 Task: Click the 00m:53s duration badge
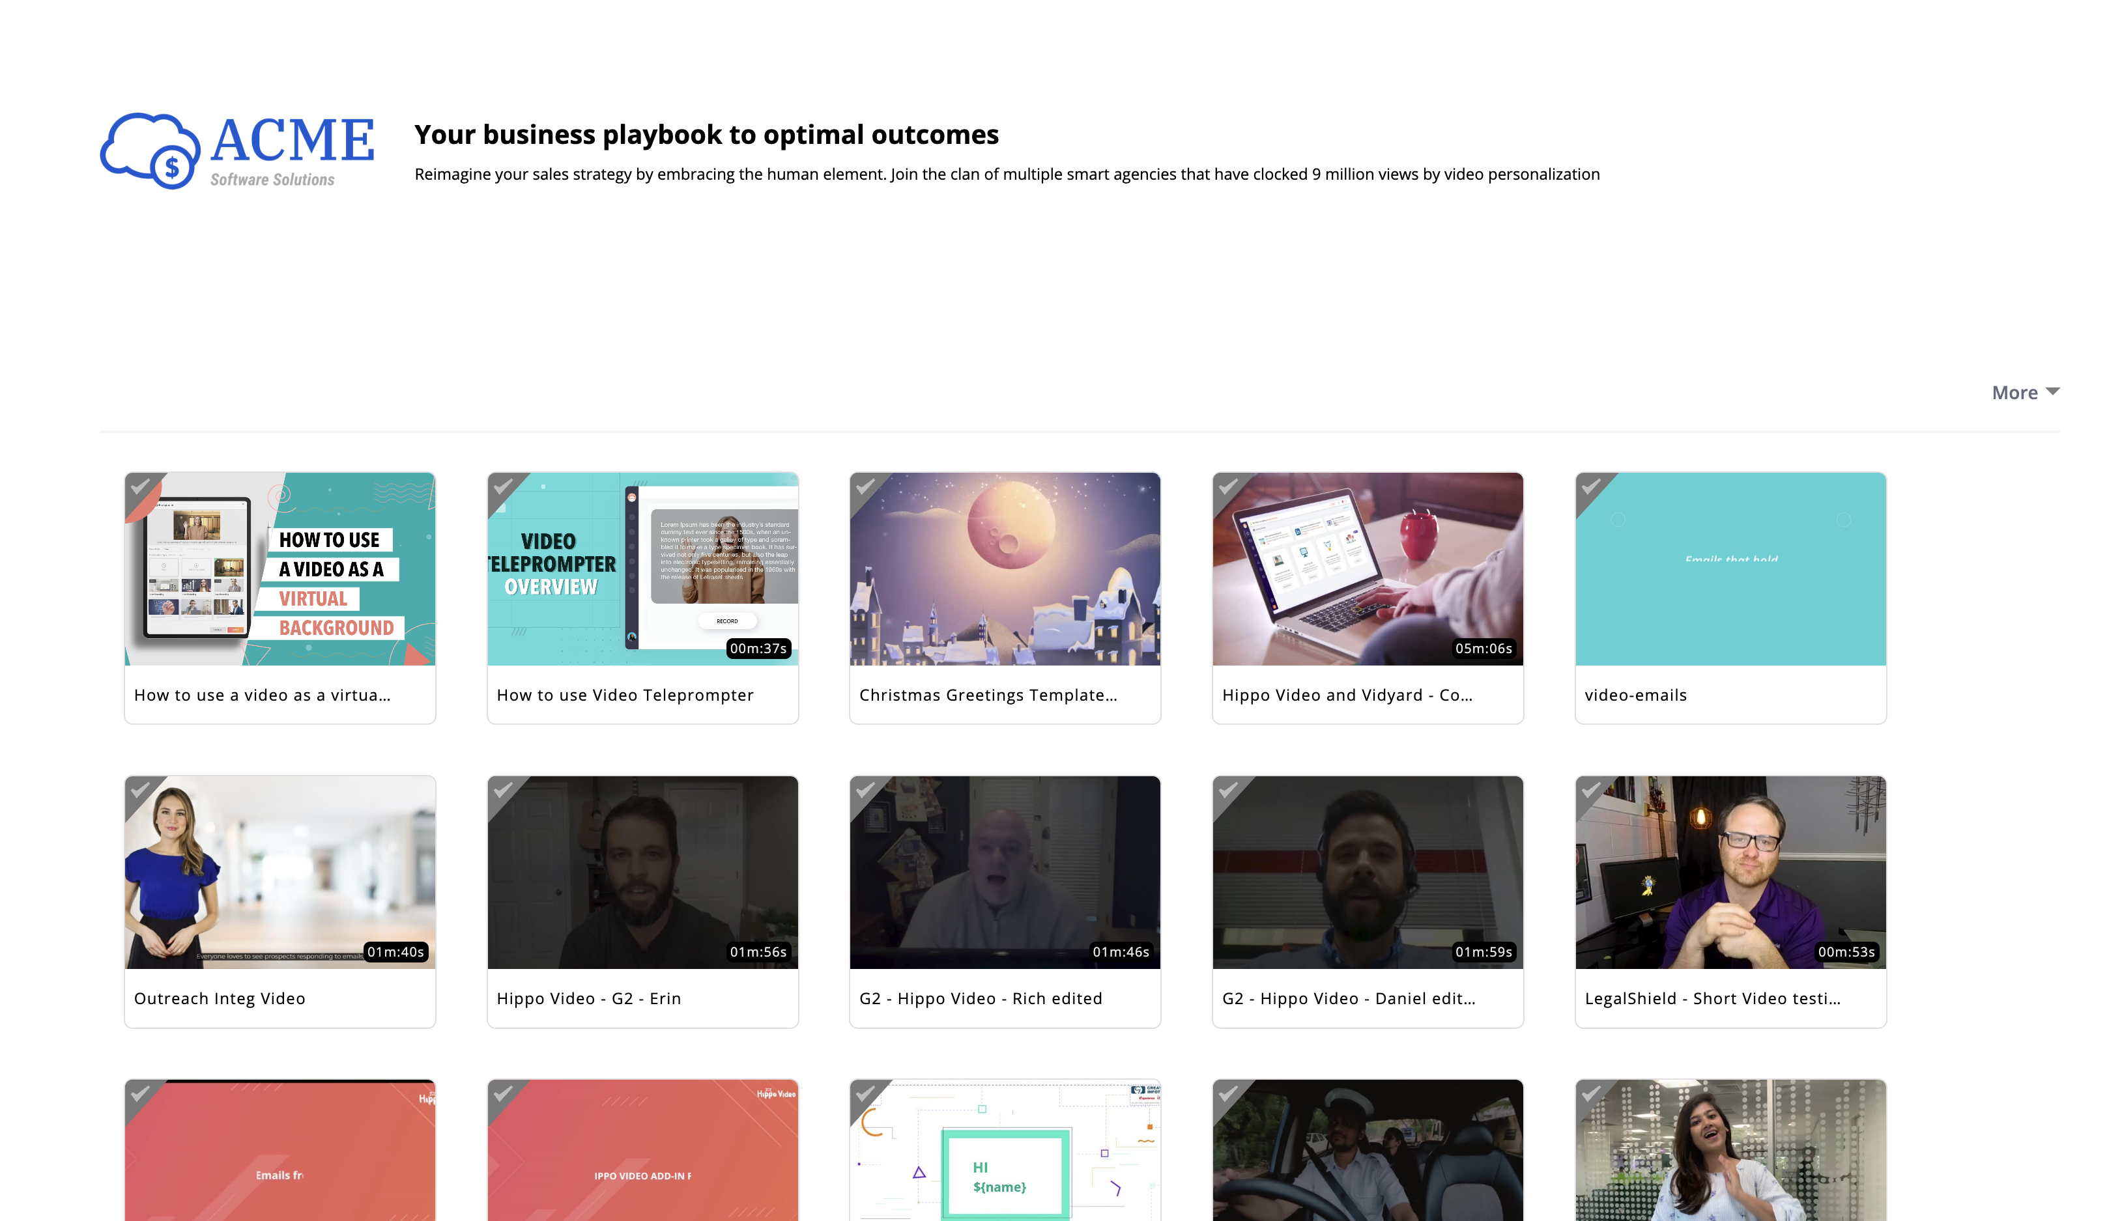coord(1846,952)
